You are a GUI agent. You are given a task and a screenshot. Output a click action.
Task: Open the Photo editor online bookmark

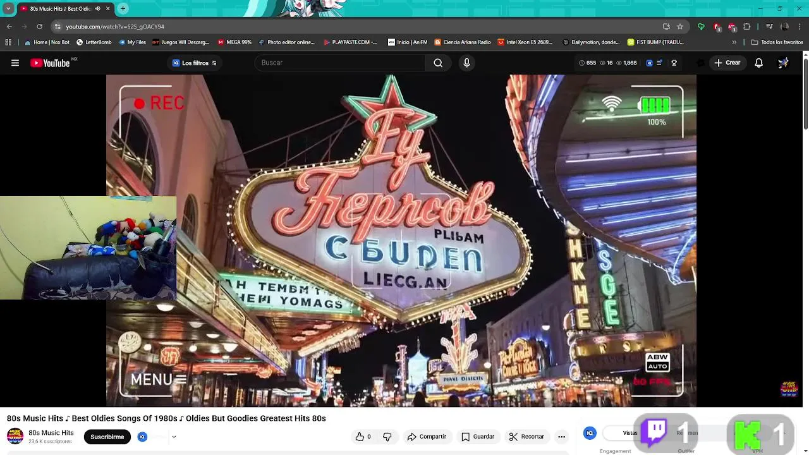(x=286, y=42)
